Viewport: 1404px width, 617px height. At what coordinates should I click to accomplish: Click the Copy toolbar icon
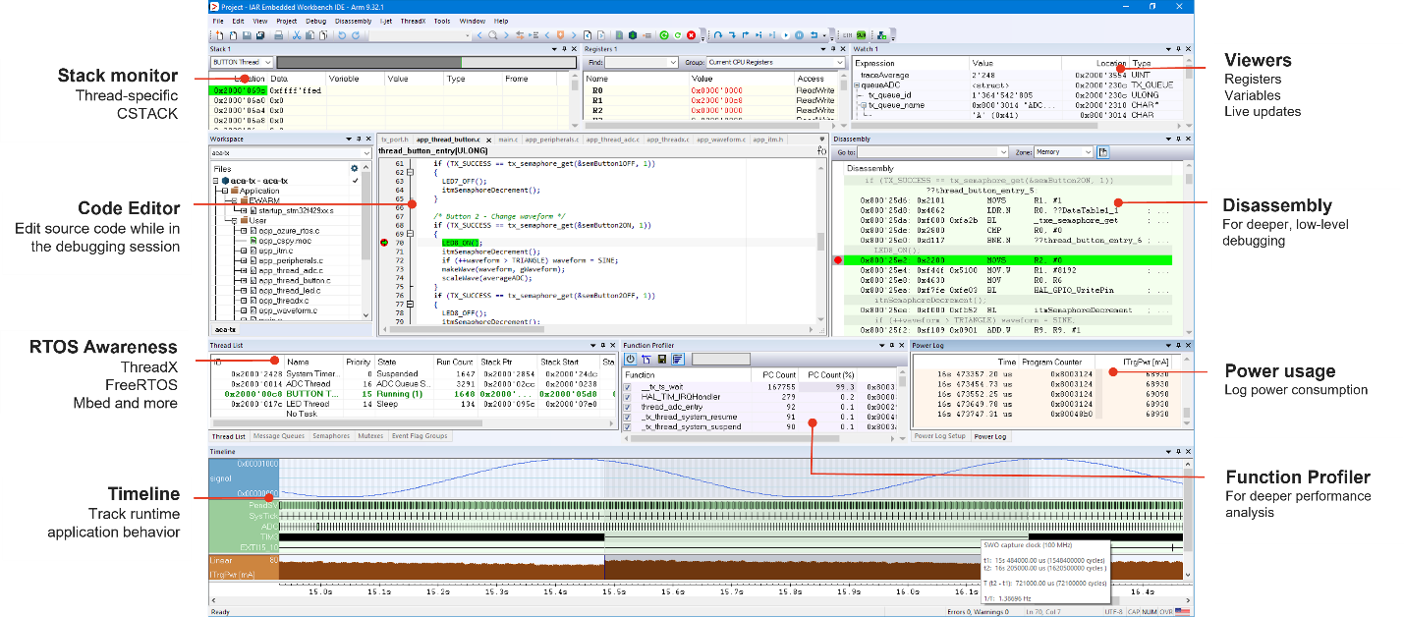click(x=309, y=34)
